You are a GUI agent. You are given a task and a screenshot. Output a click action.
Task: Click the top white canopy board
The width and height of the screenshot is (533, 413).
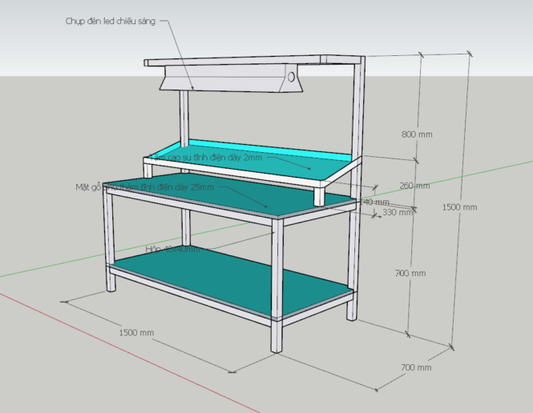click(x=256, y=59)
